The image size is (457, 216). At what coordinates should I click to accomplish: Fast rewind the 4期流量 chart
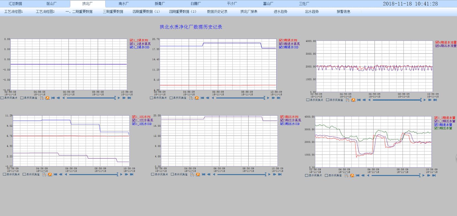tap(364, 100)
